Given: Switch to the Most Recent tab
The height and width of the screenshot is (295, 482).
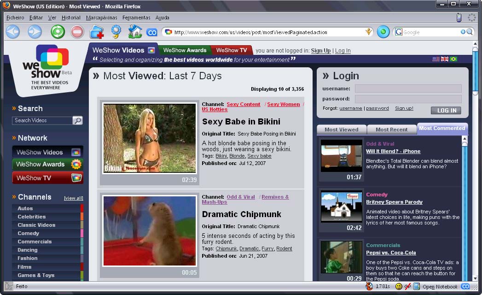Looking at the screenshot, I should coord(391,130).
